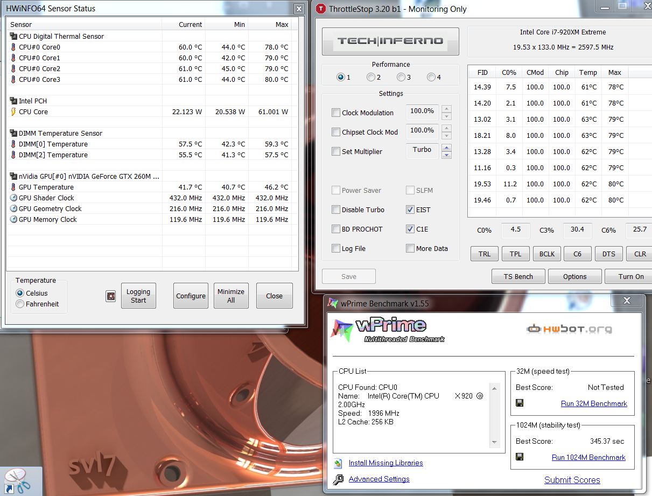Enable the Clock Modulation checkbox
The width and height of the screenshot is (652, 496).
point(336,113)
